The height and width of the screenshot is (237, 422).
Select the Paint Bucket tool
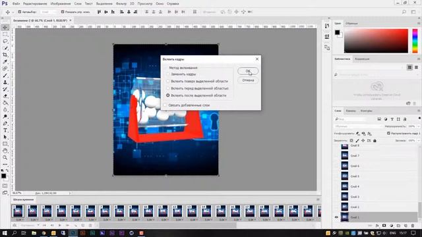(x=5, y=103)
